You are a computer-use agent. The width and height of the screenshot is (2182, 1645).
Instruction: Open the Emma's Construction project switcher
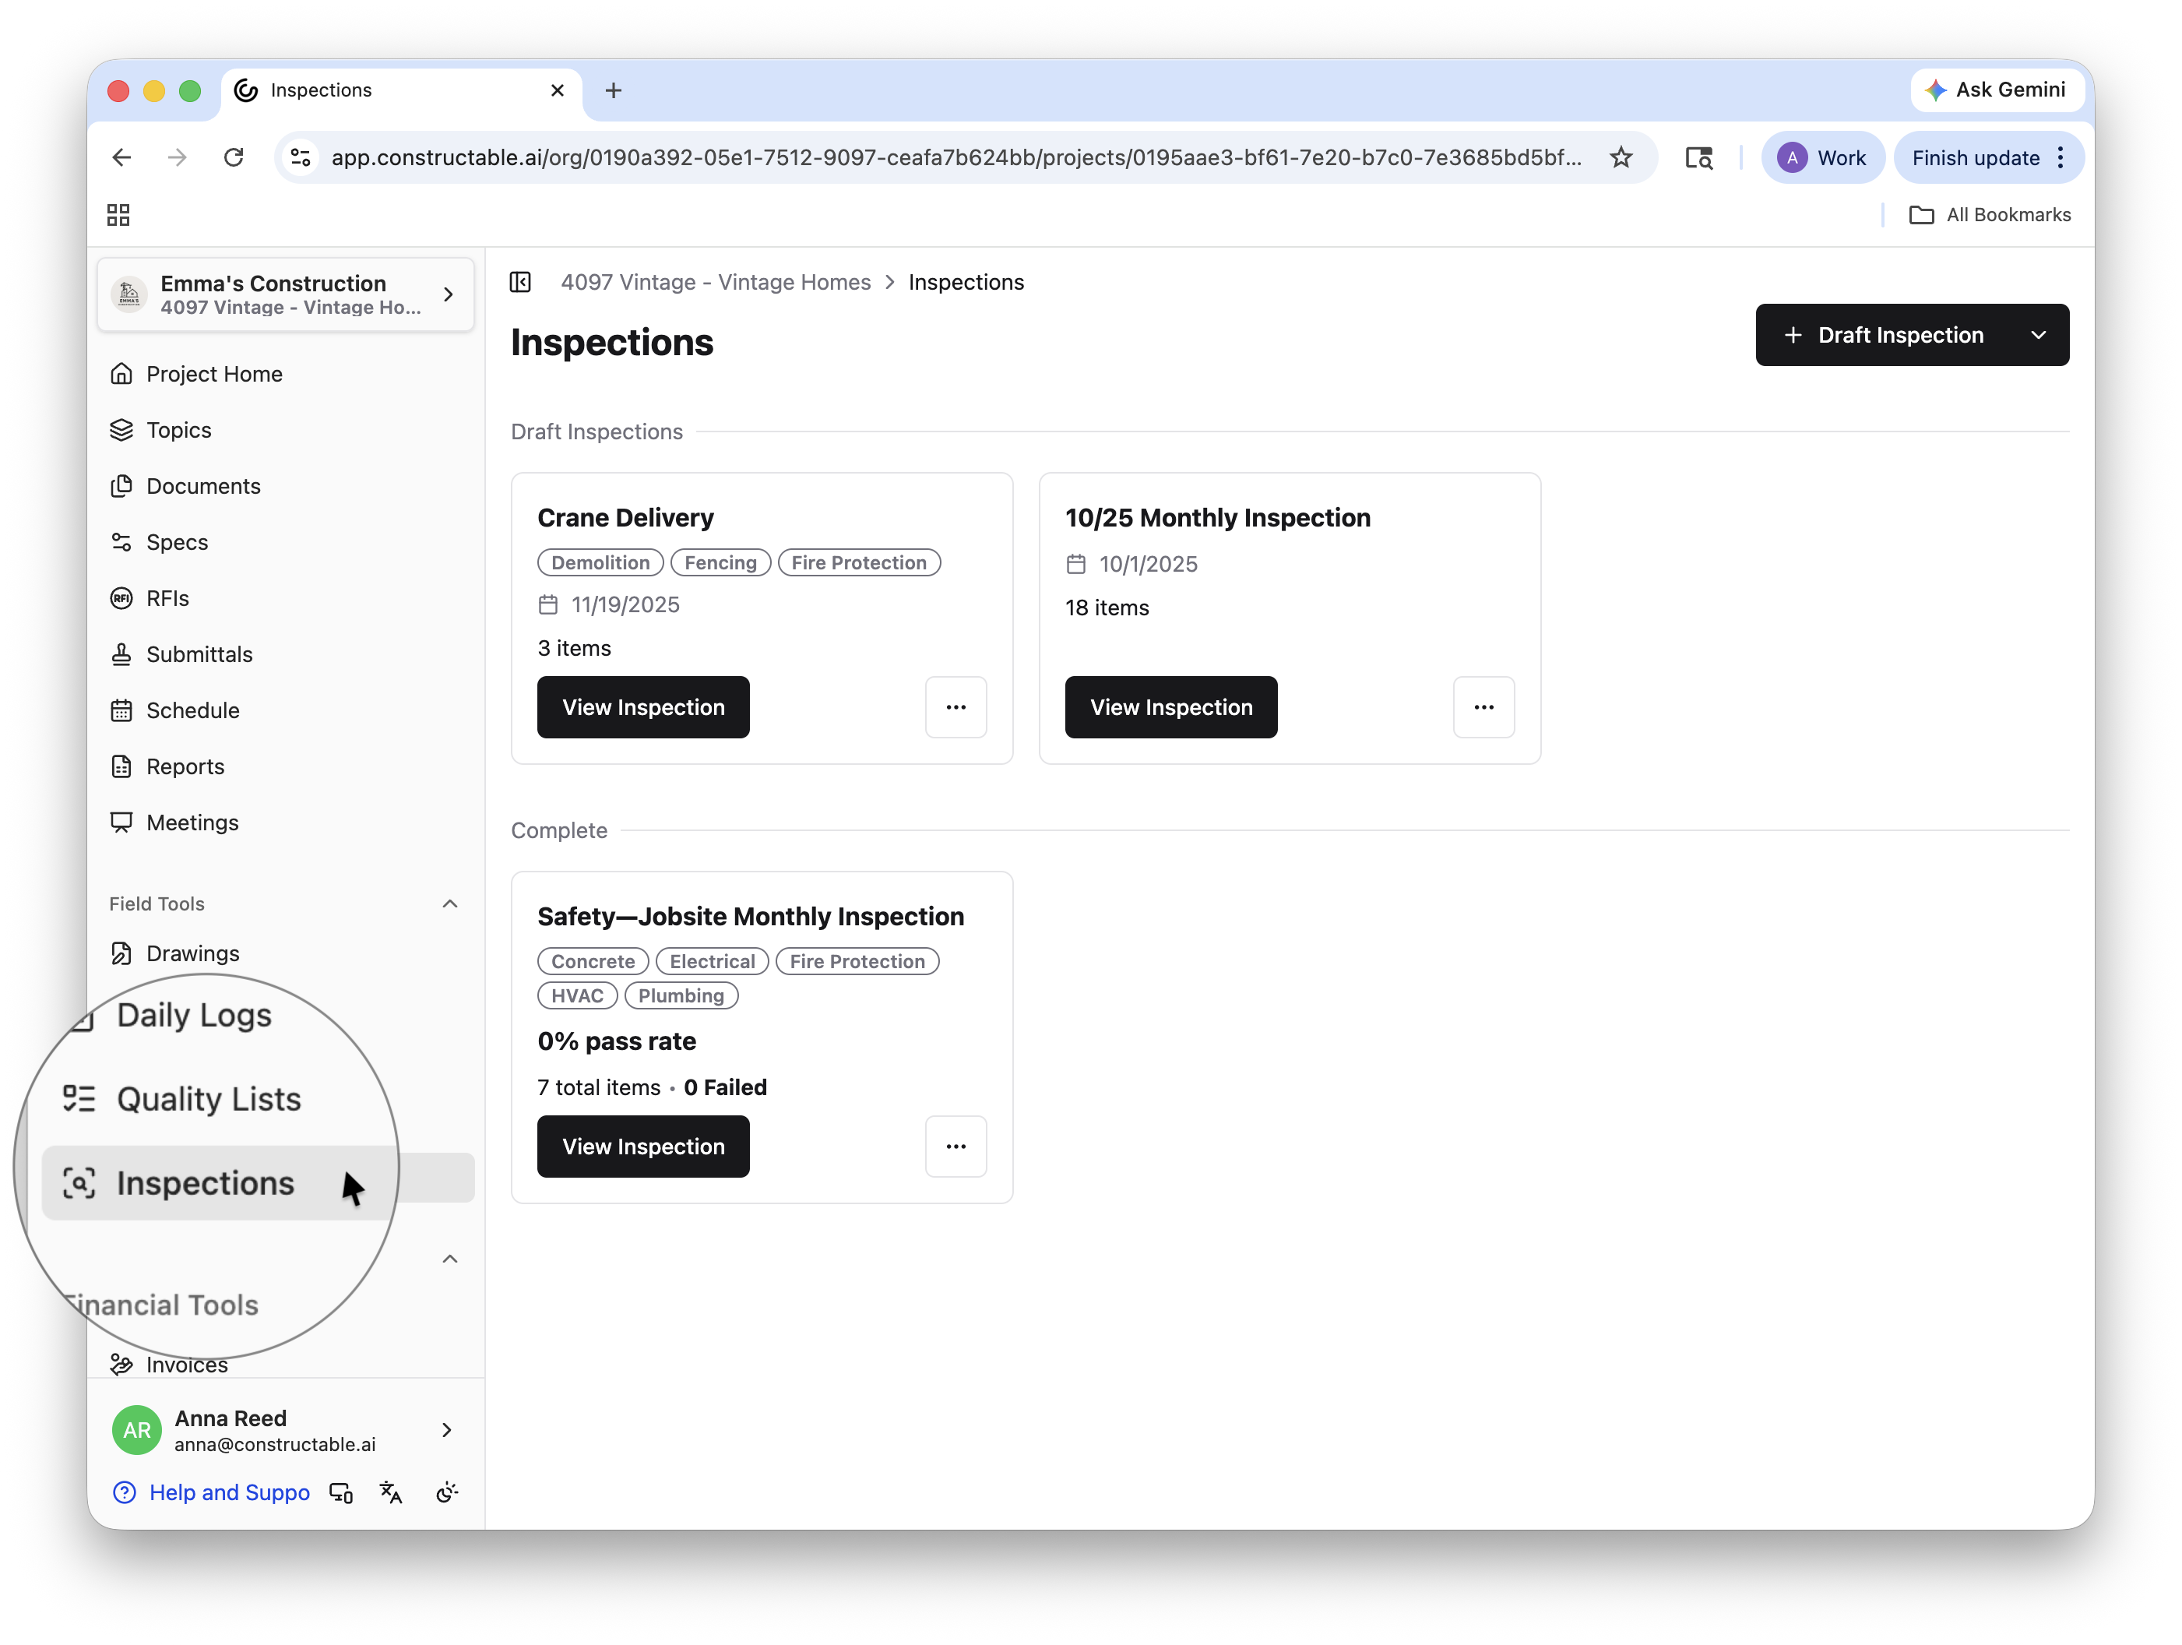[285, 295]
